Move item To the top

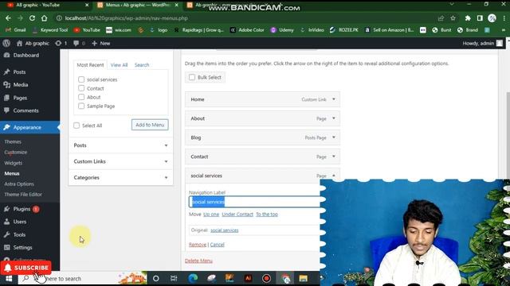click(267, 214)
